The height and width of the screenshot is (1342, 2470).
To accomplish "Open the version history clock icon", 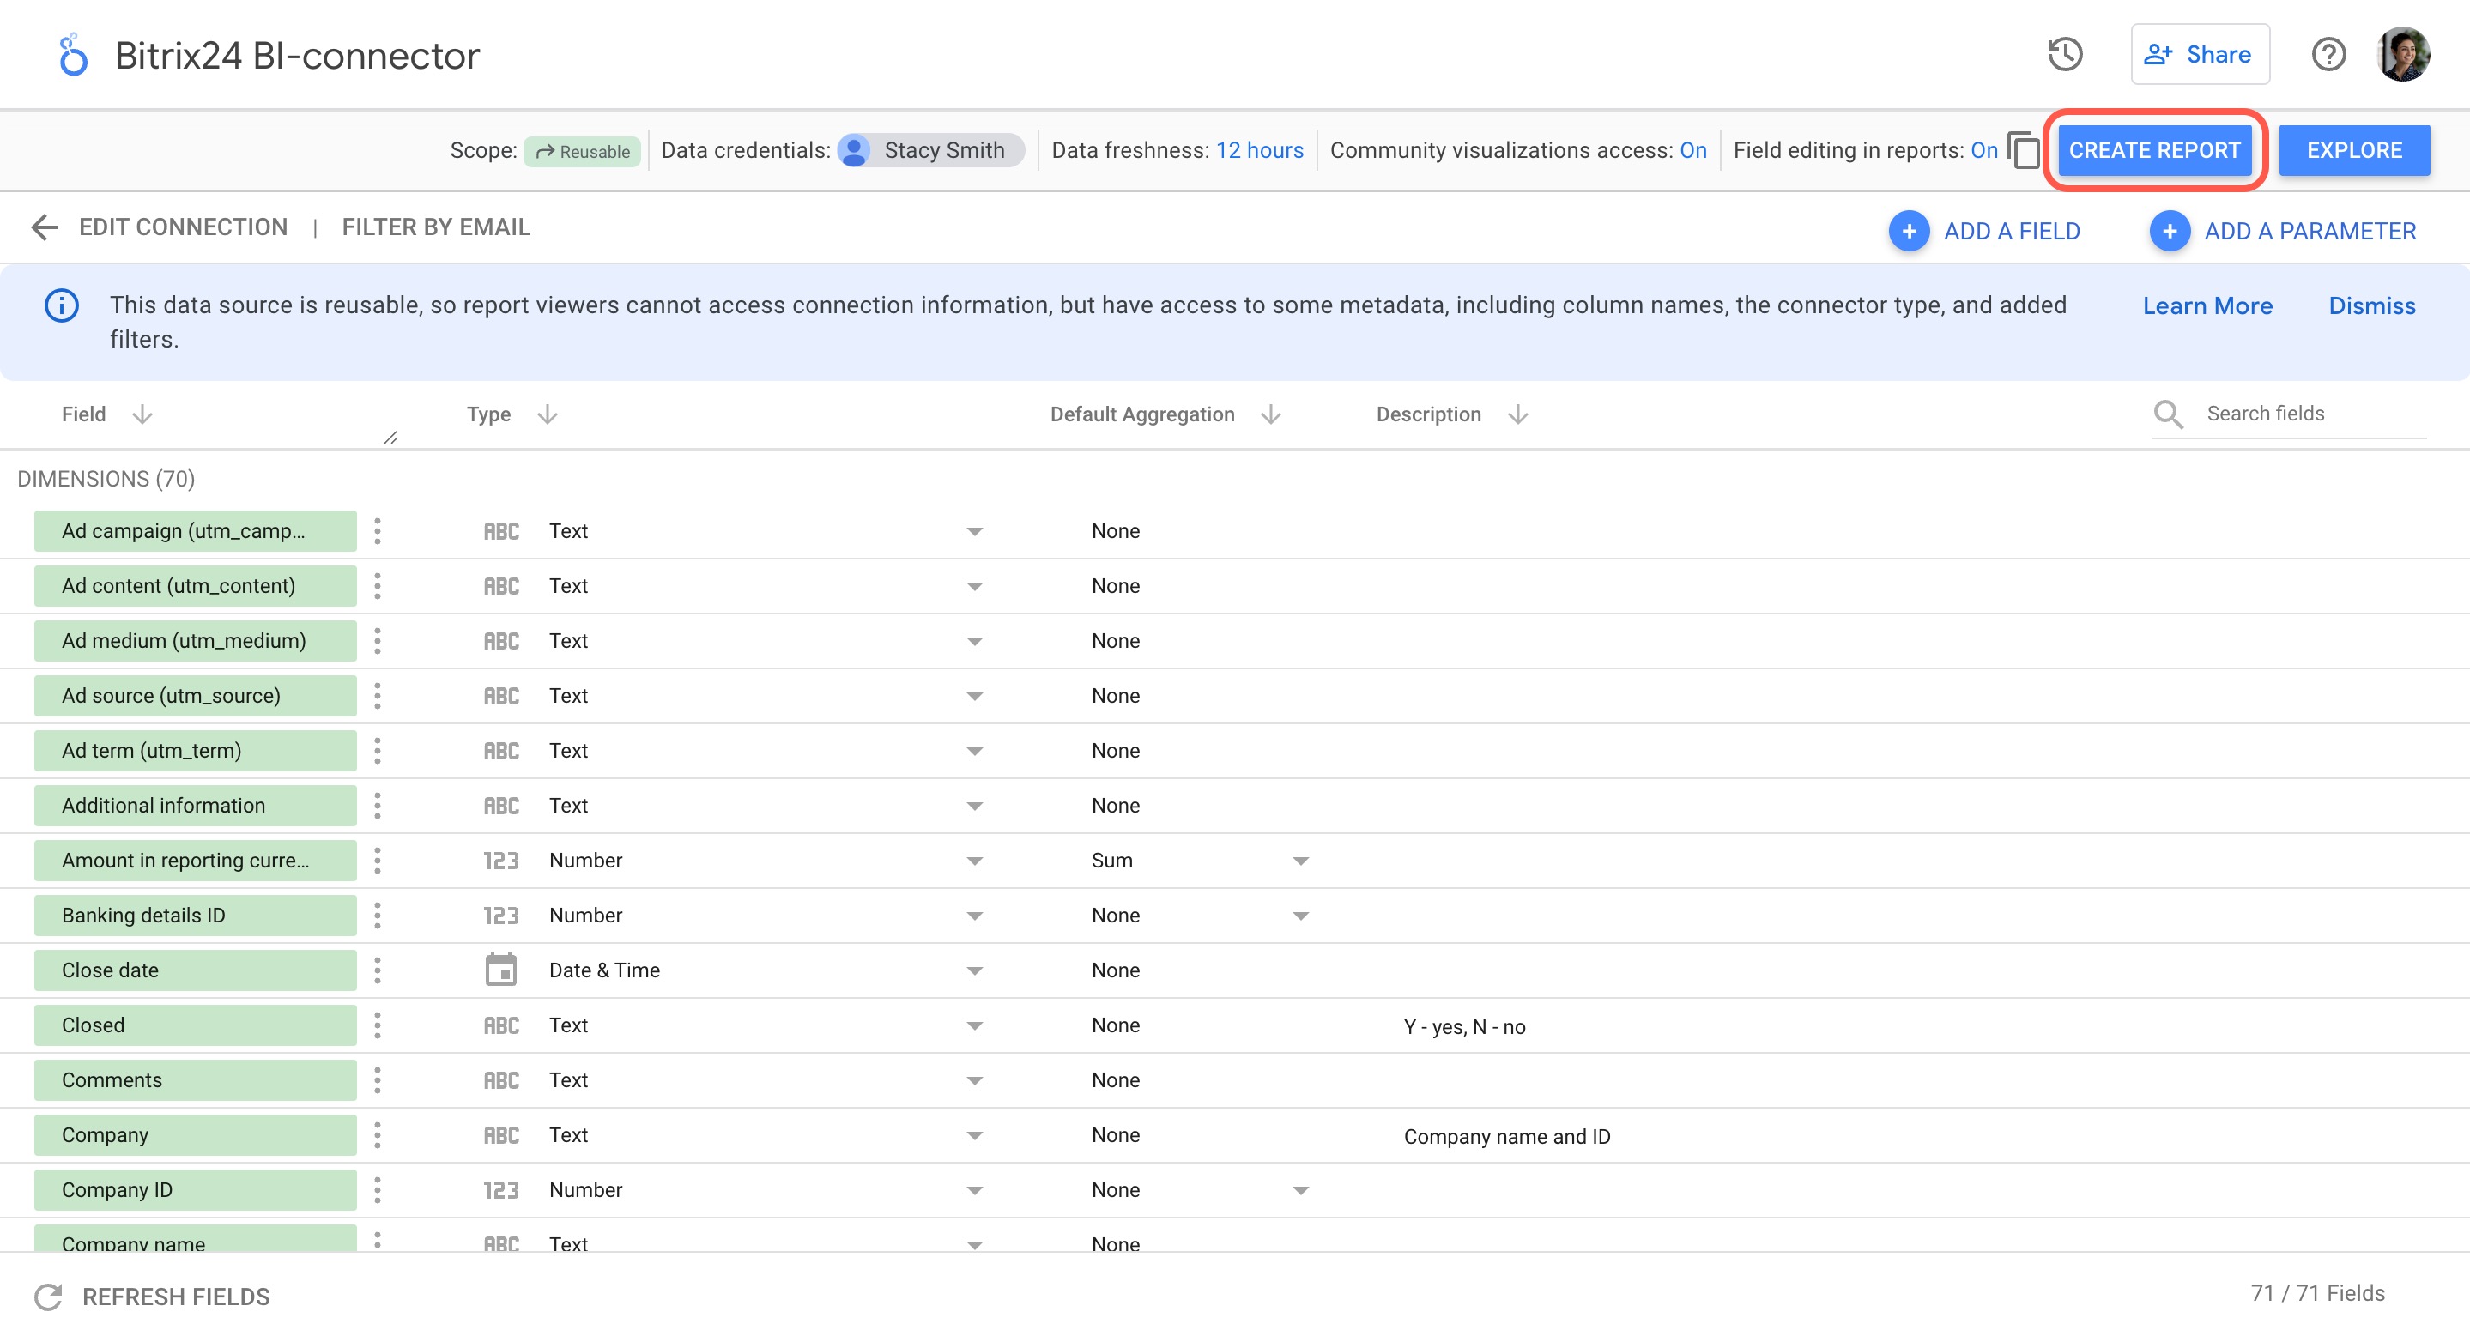I will click(x=2064, y=55).
